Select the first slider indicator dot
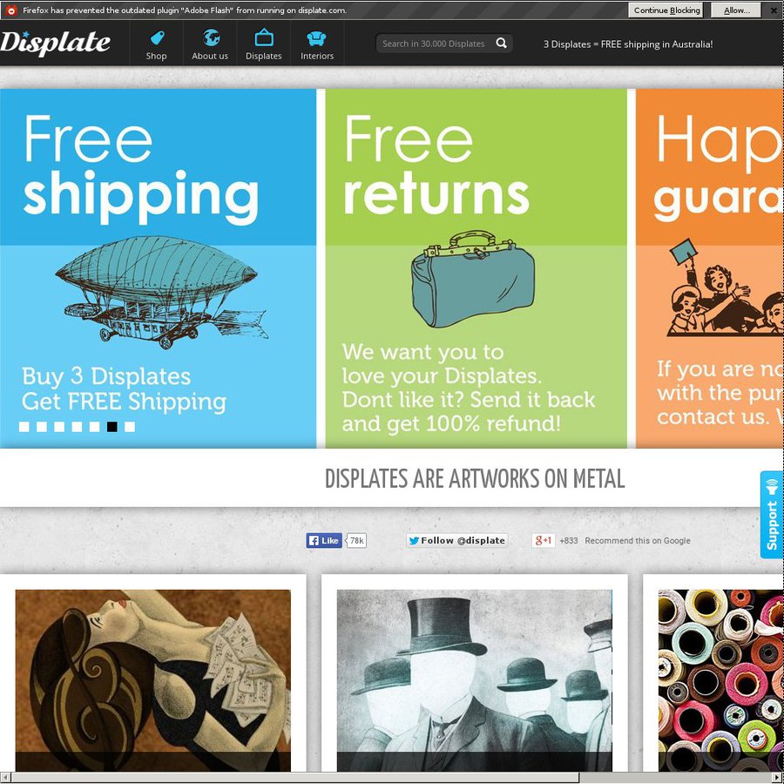The image size is (784, 784). pyautogui.click(x=24, y=427)
